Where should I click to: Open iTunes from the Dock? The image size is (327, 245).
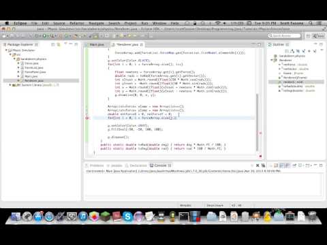pyautogui.click(x=83, y=216)
